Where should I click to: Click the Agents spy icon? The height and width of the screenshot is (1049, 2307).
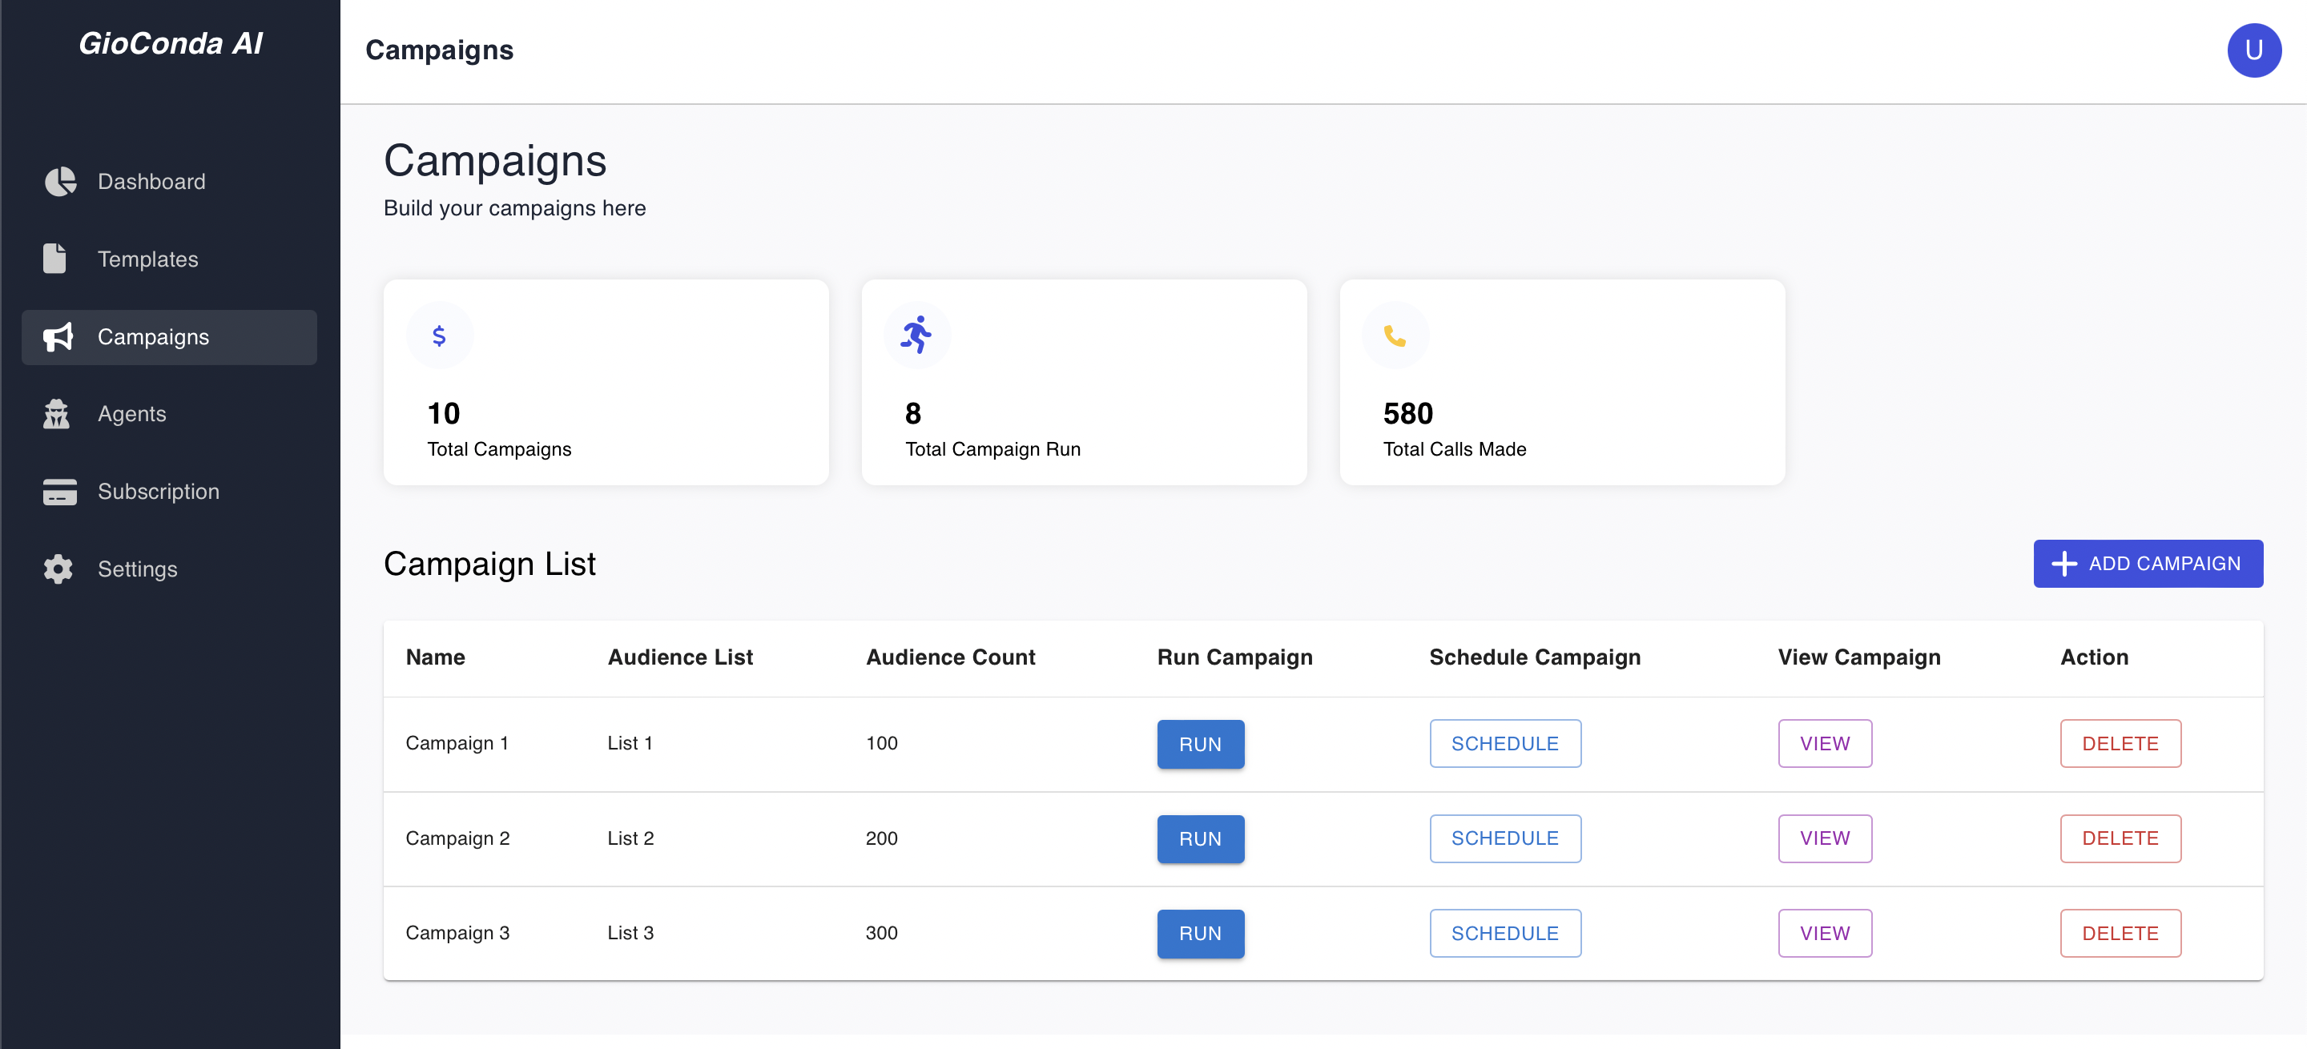pos(56,413)
